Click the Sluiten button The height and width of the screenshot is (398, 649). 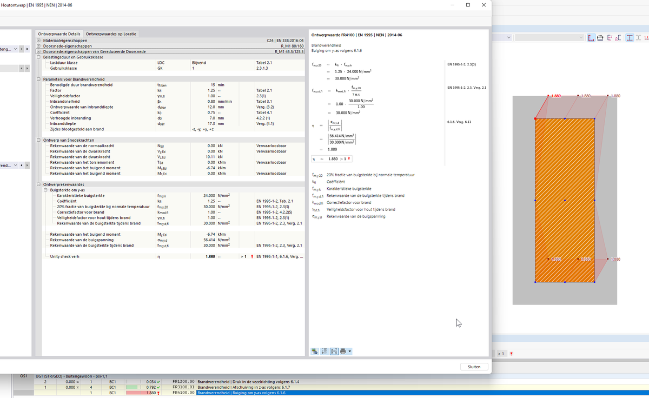pyautogui.click(x=474, y=366)
